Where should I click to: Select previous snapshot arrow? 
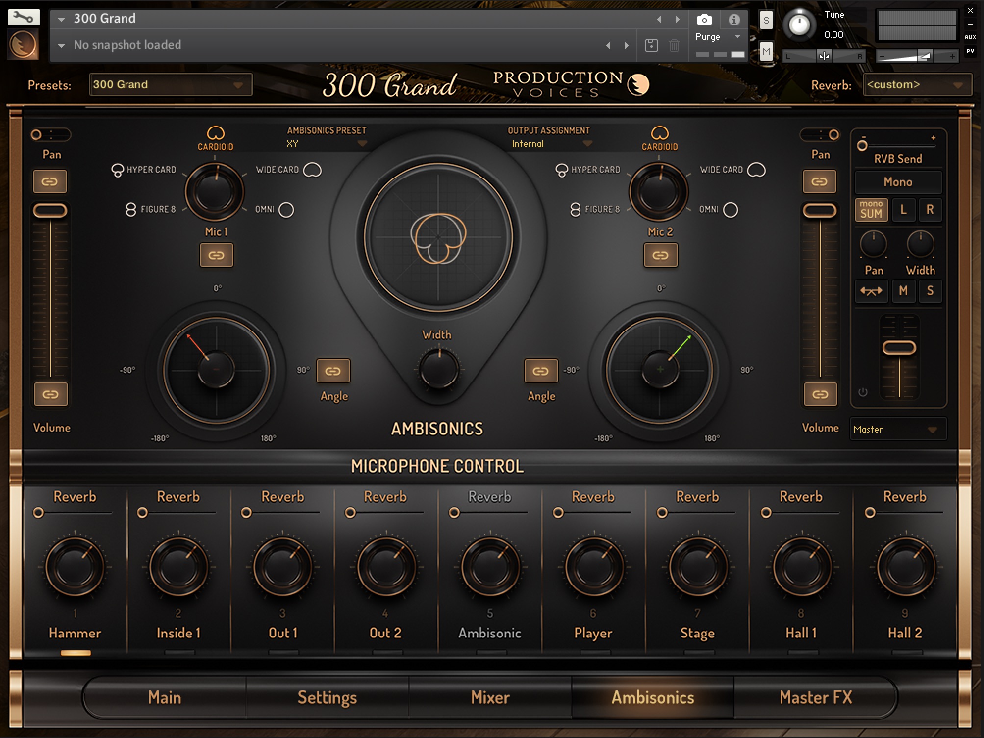click(608, 46)
